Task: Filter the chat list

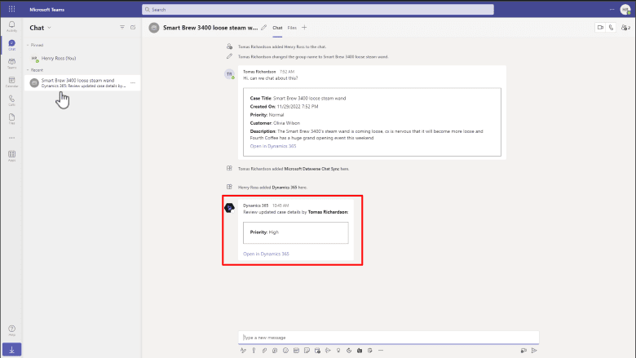Action: (122, 27)
